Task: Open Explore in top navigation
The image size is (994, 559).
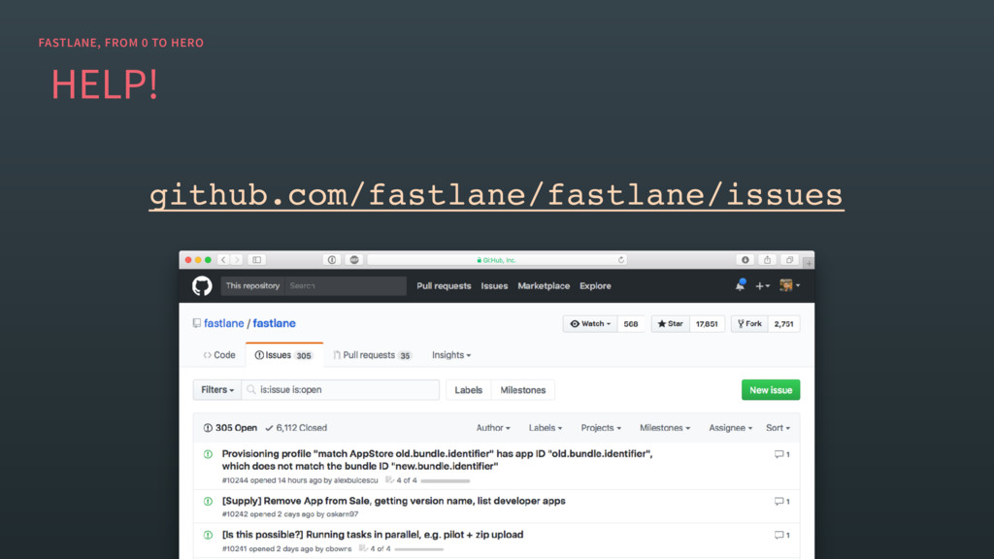Action: click(x=595, y=286)
